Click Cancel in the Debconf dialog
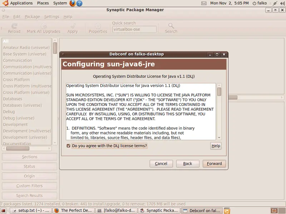Screen dimensions: 286x214 click(x=161, y=164)
